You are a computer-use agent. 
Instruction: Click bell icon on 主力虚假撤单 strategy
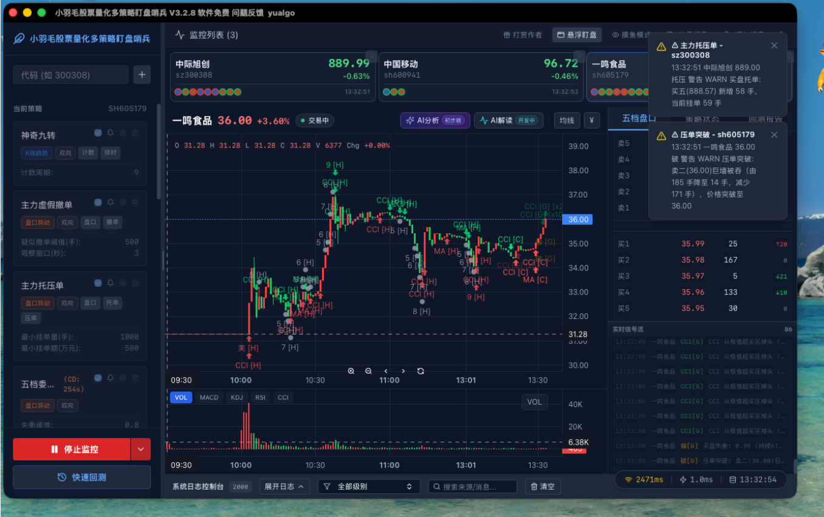[x=111, y=203]
